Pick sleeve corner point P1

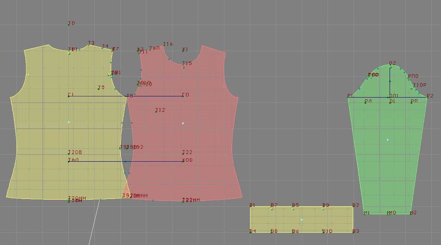tap(348, 97)
